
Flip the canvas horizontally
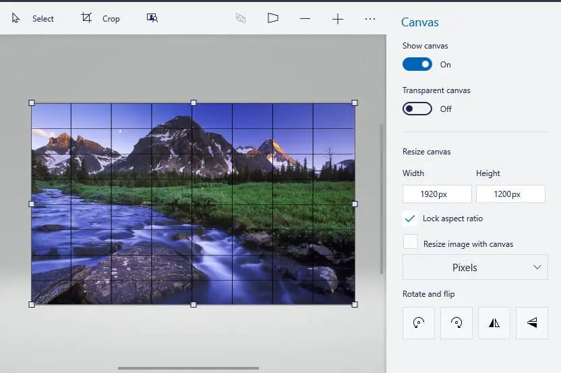(494, 323)
